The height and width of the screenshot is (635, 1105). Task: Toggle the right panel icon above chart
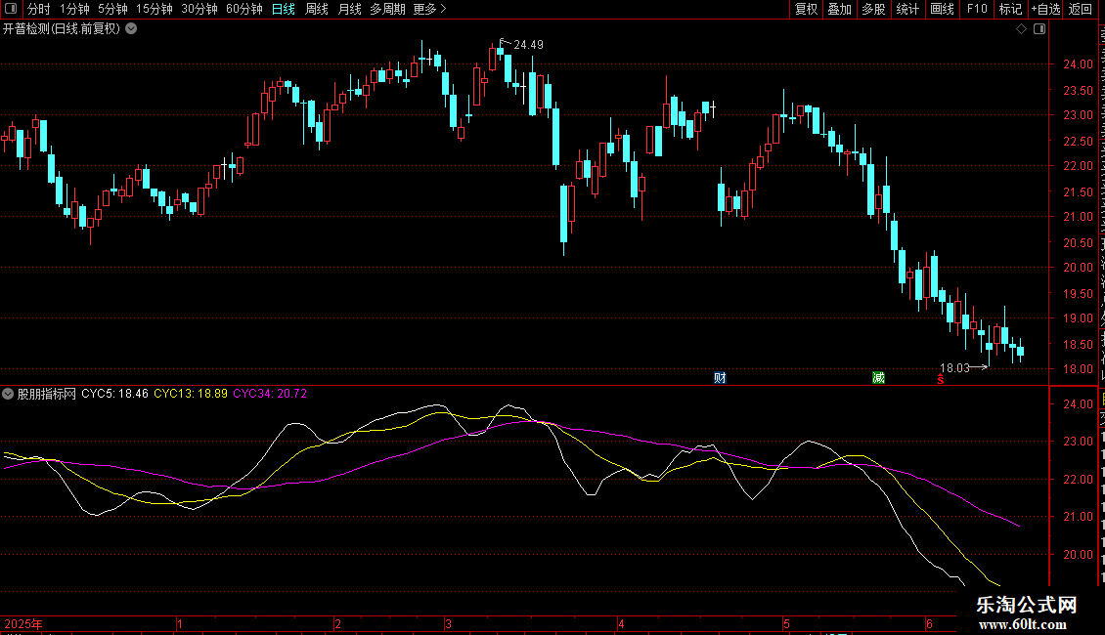pyautogui.click(x=1039, y=29)
